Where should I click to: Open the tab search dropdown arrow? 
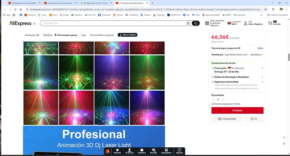(4, 3)
